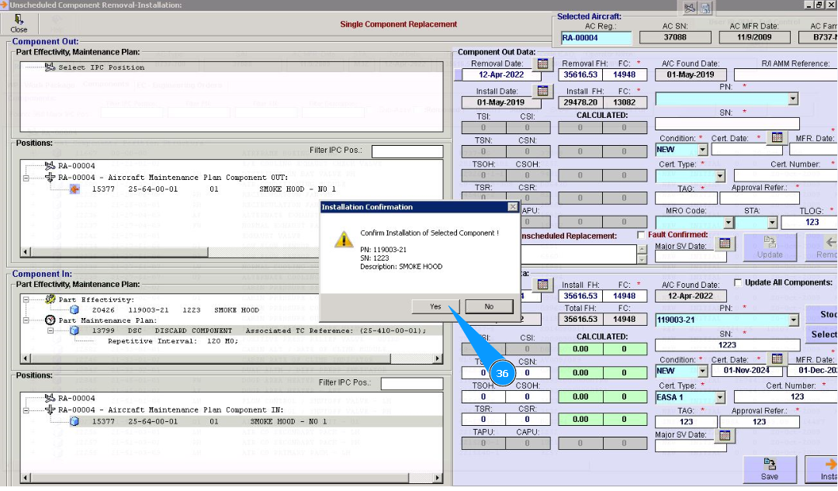Click the Close toolbar icon
Viewport: 838px width, 491px height.
pyautogui.click(x=19, y=22)
